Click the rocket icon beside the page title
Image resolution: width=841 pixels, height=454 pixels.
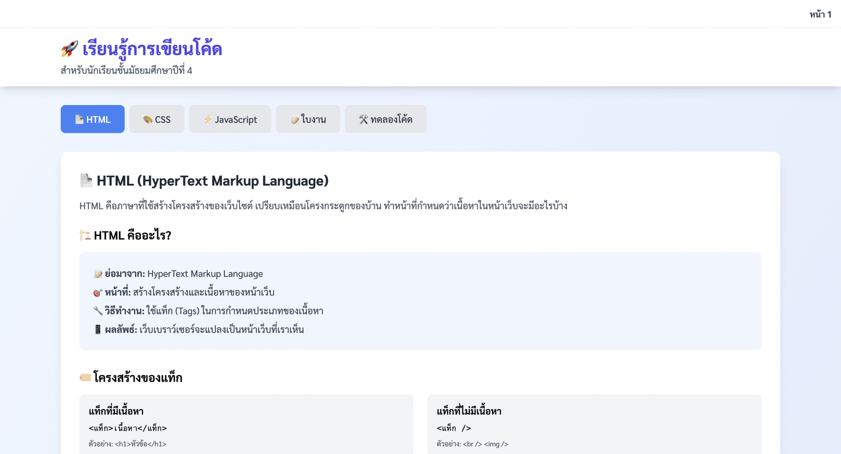pos(69,49)
